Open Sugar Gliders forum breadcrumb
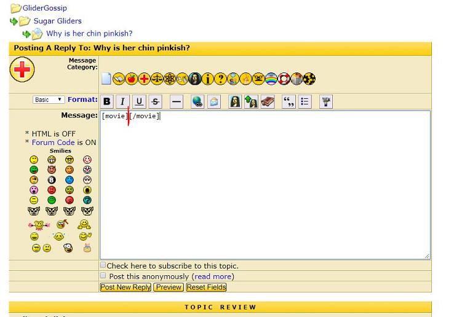The width and height of the screenshot is (454, 317). [x=57, y=21]
